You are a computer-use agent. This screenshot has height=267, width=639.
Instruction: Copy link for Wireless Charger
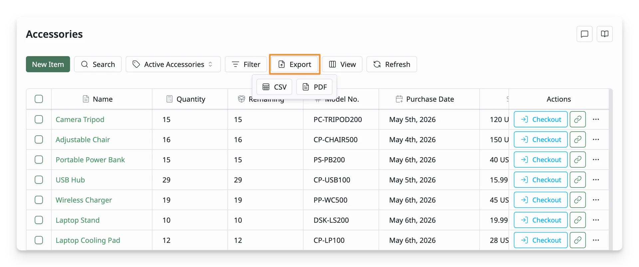click(578, 200)
